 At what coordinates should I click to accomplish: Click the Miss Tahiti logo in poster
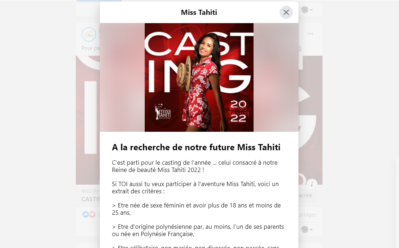[x=163, y=112]
